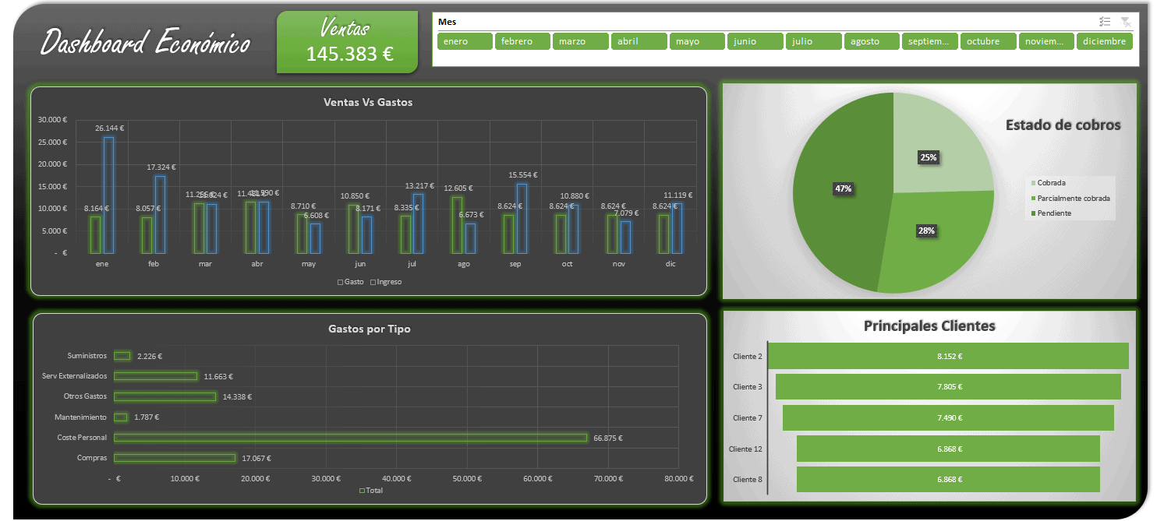Click the 12.605 € label for ago
The height and width of the screenshot is (521, 1164).
[458, 188]
